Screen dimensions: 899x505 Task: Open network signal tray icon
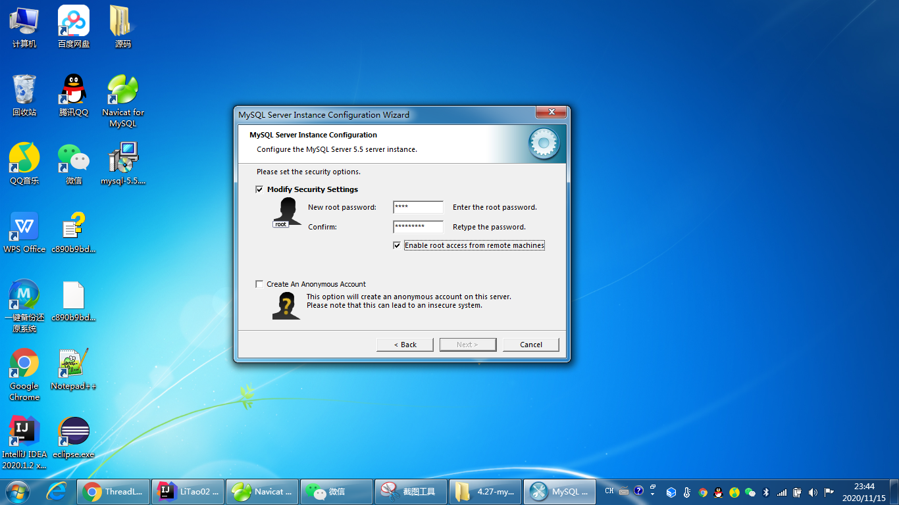(x=782, y=492)
